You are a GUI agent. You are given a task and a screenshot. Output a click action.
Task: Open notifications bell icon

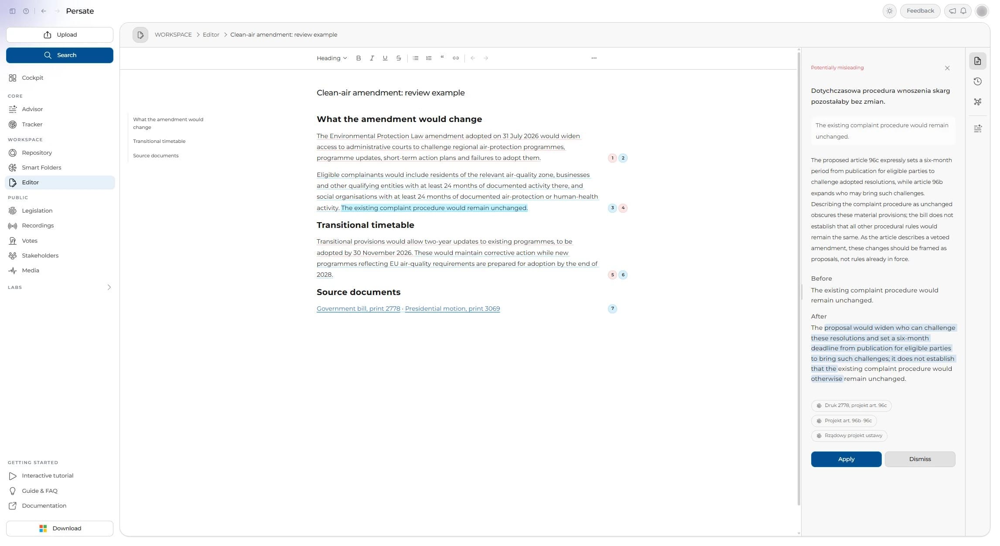[x=963, y=11]
